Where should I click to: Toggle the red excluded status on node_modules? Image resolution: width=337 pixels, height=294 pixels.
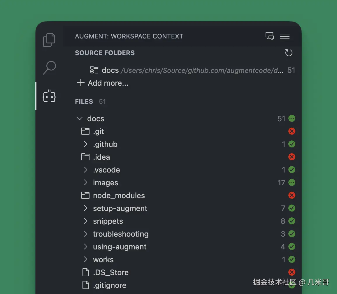click(292, 196)
